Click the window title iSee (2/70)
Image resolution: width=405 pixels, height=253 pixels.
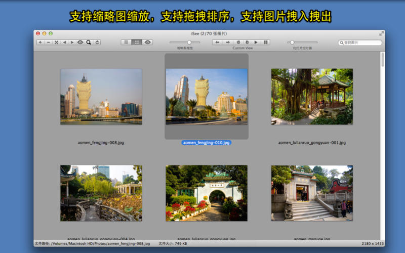pyautogui.click(x=209, y=33)
